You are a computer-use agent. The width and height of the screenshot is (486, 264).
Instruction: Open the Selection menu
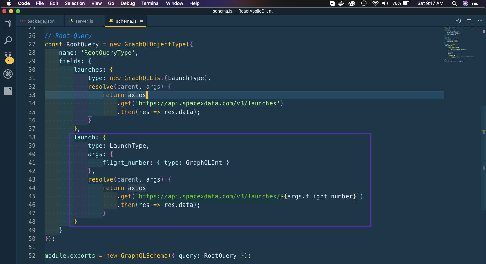tap(75, 3)
